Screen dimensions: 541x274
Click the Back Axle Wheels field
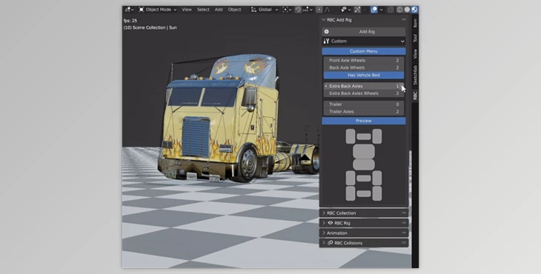[x=364, y=67]
